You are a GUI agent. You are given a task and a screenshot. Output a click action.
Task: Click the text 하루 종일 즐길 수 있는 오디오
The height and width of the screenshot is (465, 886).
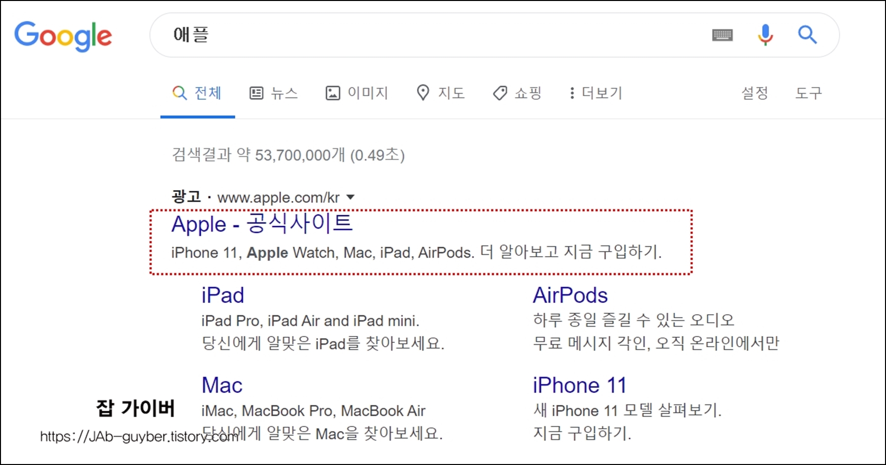click(633, 320)
